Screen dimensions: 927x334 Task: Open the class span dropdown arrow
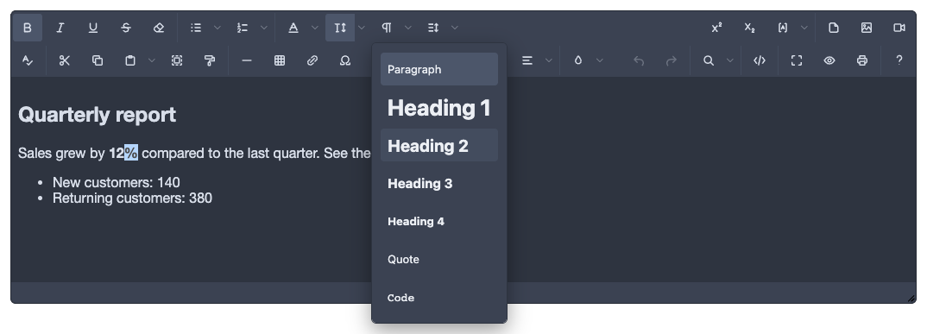(804, 28)
